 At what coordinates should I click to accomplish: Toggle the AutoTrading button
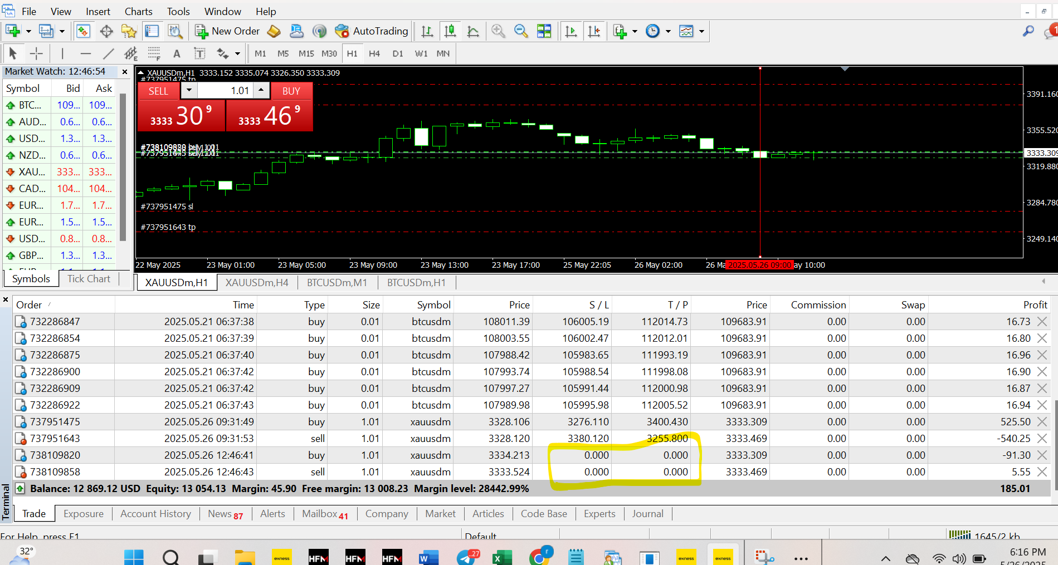pos(372,31)
